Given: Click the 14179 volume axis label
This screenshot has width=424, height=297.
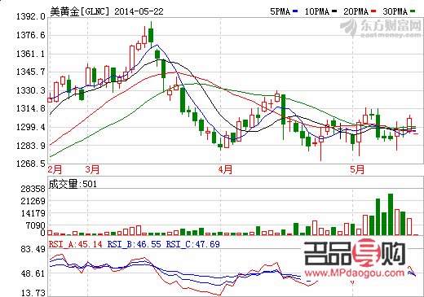Looking at the screenshot, I should pyautogui.click(x=33, y=213).
